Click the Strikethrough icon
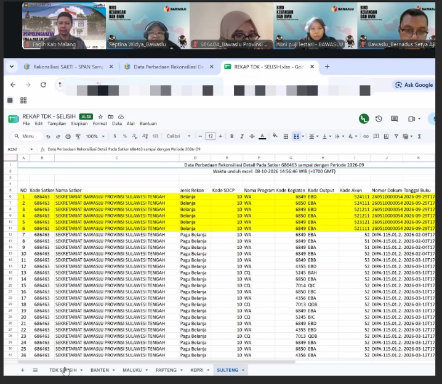The width and height of the screenshot is (442, 384). click(252, 136)
